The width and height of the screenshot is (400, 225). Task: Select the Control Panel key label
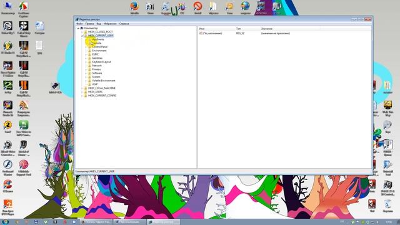coord(100,47)
